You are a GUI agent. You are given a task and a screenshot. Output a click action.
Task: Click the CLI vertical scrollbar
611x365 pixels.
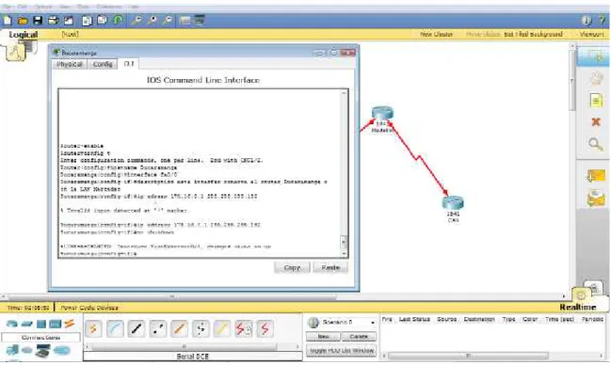(x=344, y=173)
